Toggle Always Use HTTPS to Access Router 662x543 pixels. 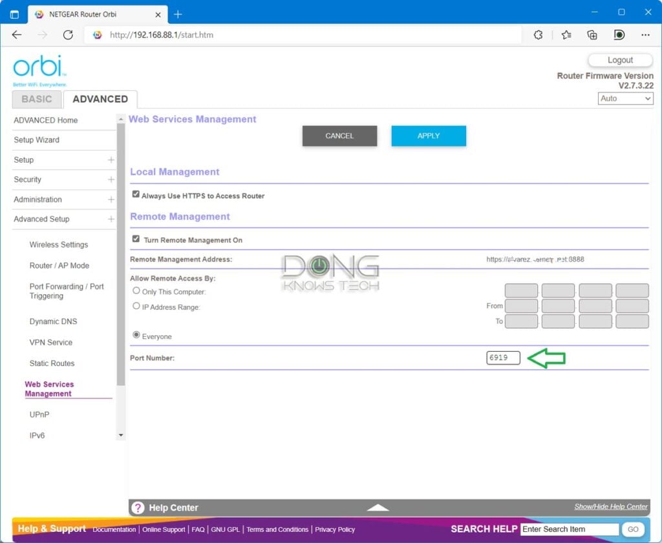pyautogui.click(x=136, y=194)
